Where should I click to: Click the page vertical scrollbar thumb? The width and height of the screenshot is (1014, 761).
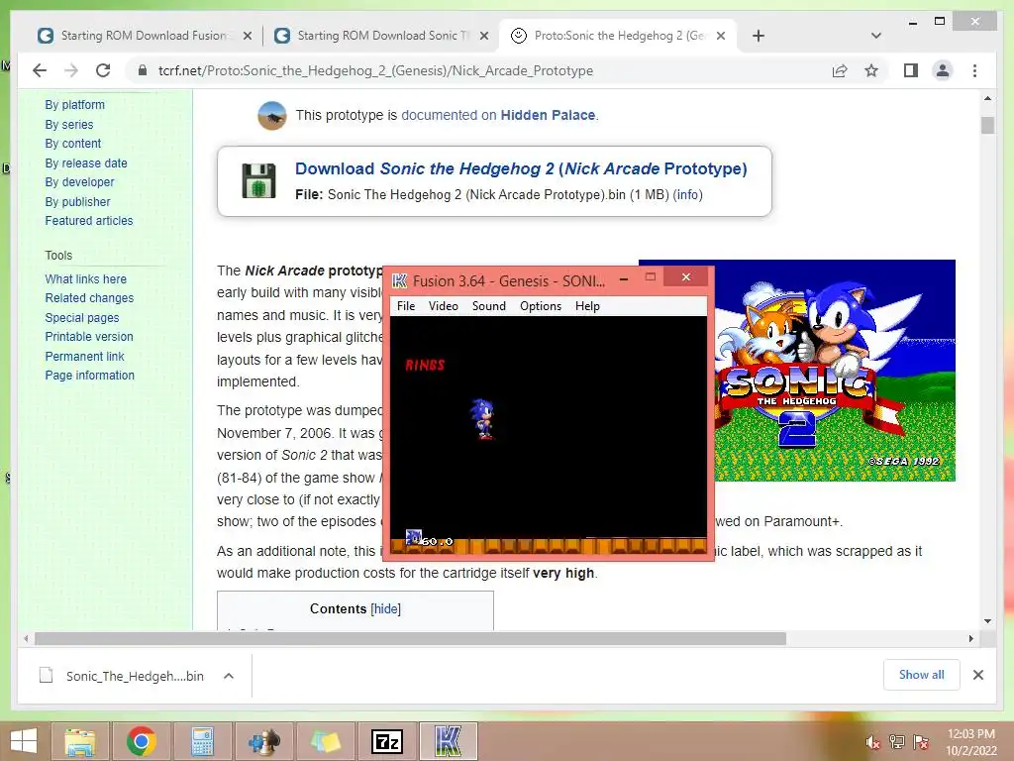pyautogui.click(x=987, y=125)
